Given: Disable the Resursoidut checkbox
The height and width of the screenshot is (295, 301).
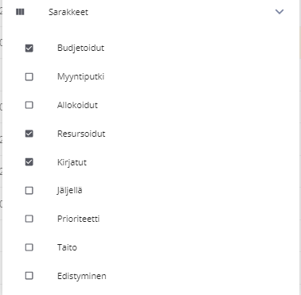Looking at the screenshot, I should click(x=29, y=134).
